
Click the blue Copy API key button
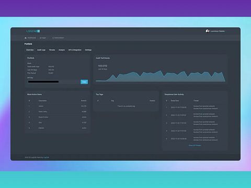click(x=84, y=82)
